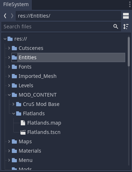Go back to previous folder
This screenshot has height=172, width=132.
(x=5, y=16)
